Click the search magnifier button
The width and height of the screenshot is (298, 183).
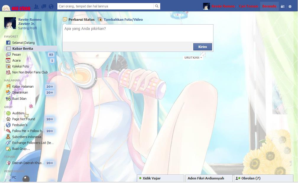[157, 6]
